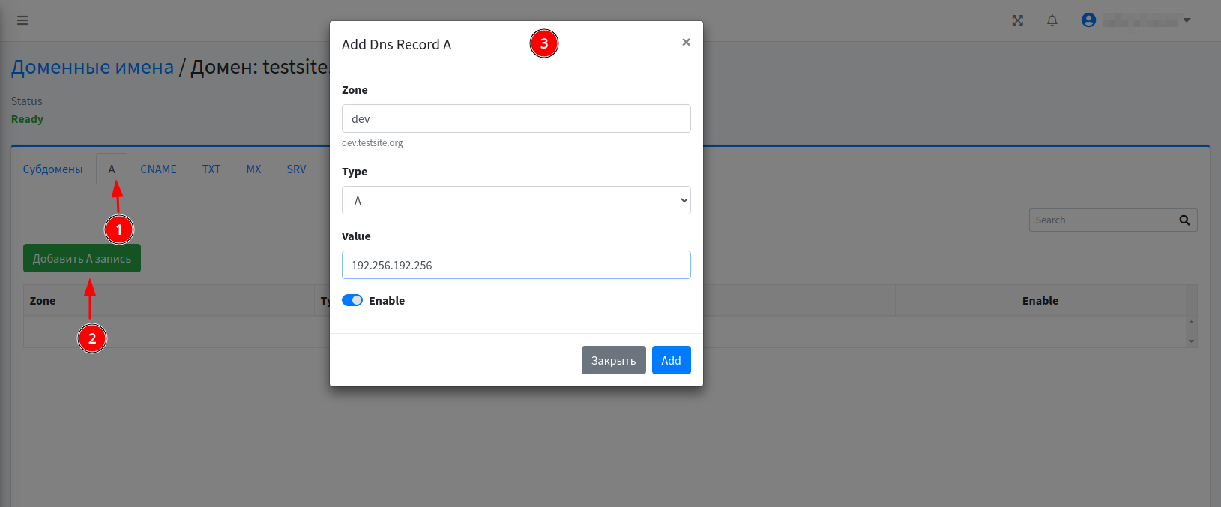The height and width of the screenshot is (507, 1221).
Task: Focus the Value IP address field
Action: 516,265
